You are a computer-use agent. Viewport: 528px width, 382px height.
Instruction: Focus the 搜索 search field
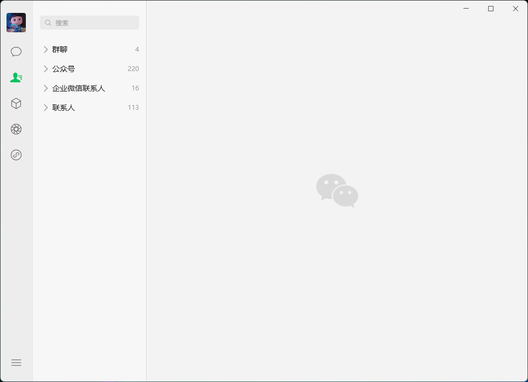click(x=89, y=23)
